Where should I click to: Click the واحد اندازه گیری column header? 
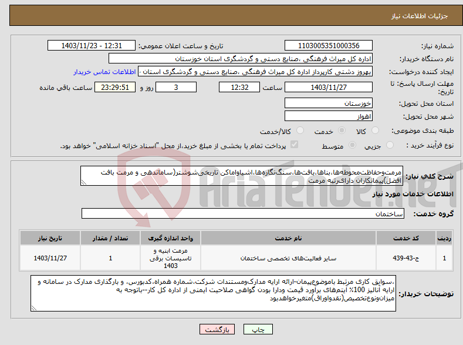tap(170, 238)
